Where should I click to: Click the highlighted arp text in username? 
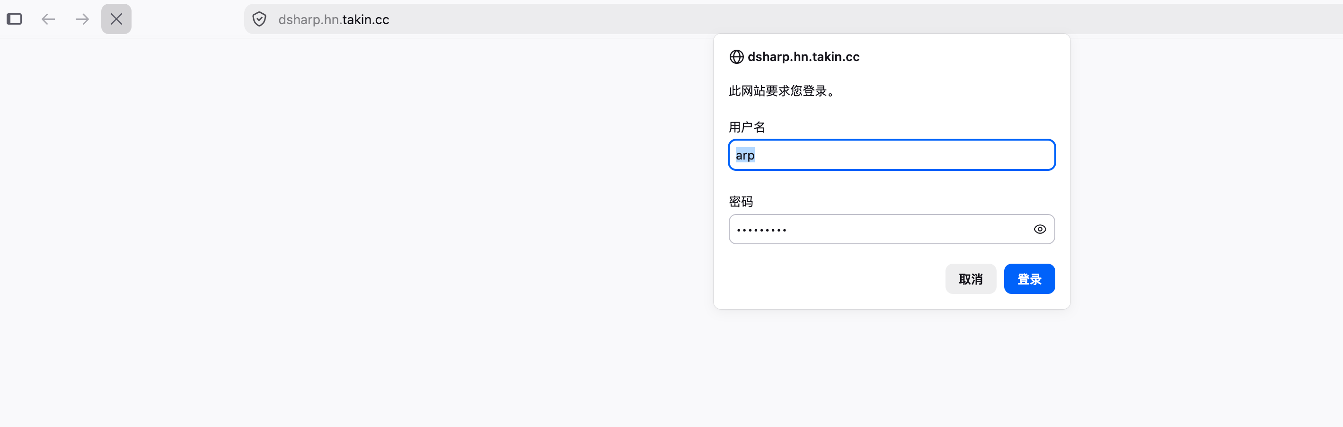[x=744, y=155]
